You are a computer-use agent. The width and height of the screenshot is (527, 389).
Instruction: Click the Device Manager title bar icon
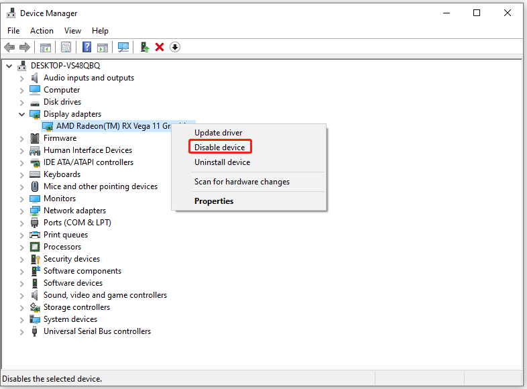(x=11, y=13)
